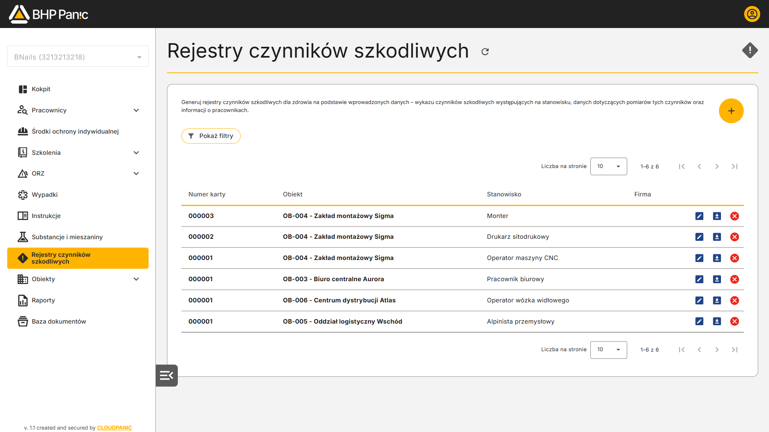The image size is (769, 432).
Task: Go to previous page in bottom pagination
Action: (x=699, y=350)
